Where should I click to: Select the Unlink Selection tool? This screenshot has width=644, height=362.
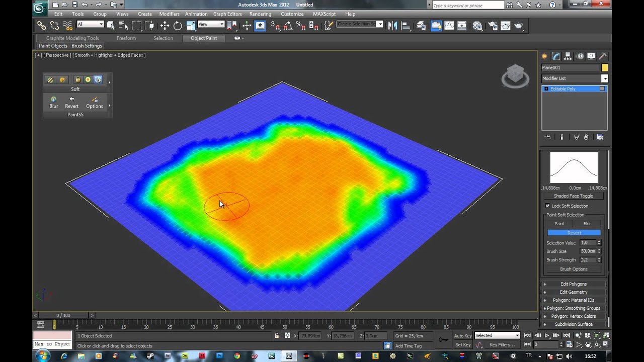coord(54,25)
